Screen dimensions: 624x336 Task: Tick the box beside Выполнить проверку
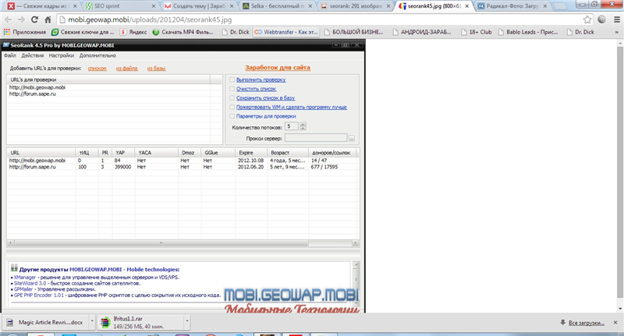[x=232, y=80]
